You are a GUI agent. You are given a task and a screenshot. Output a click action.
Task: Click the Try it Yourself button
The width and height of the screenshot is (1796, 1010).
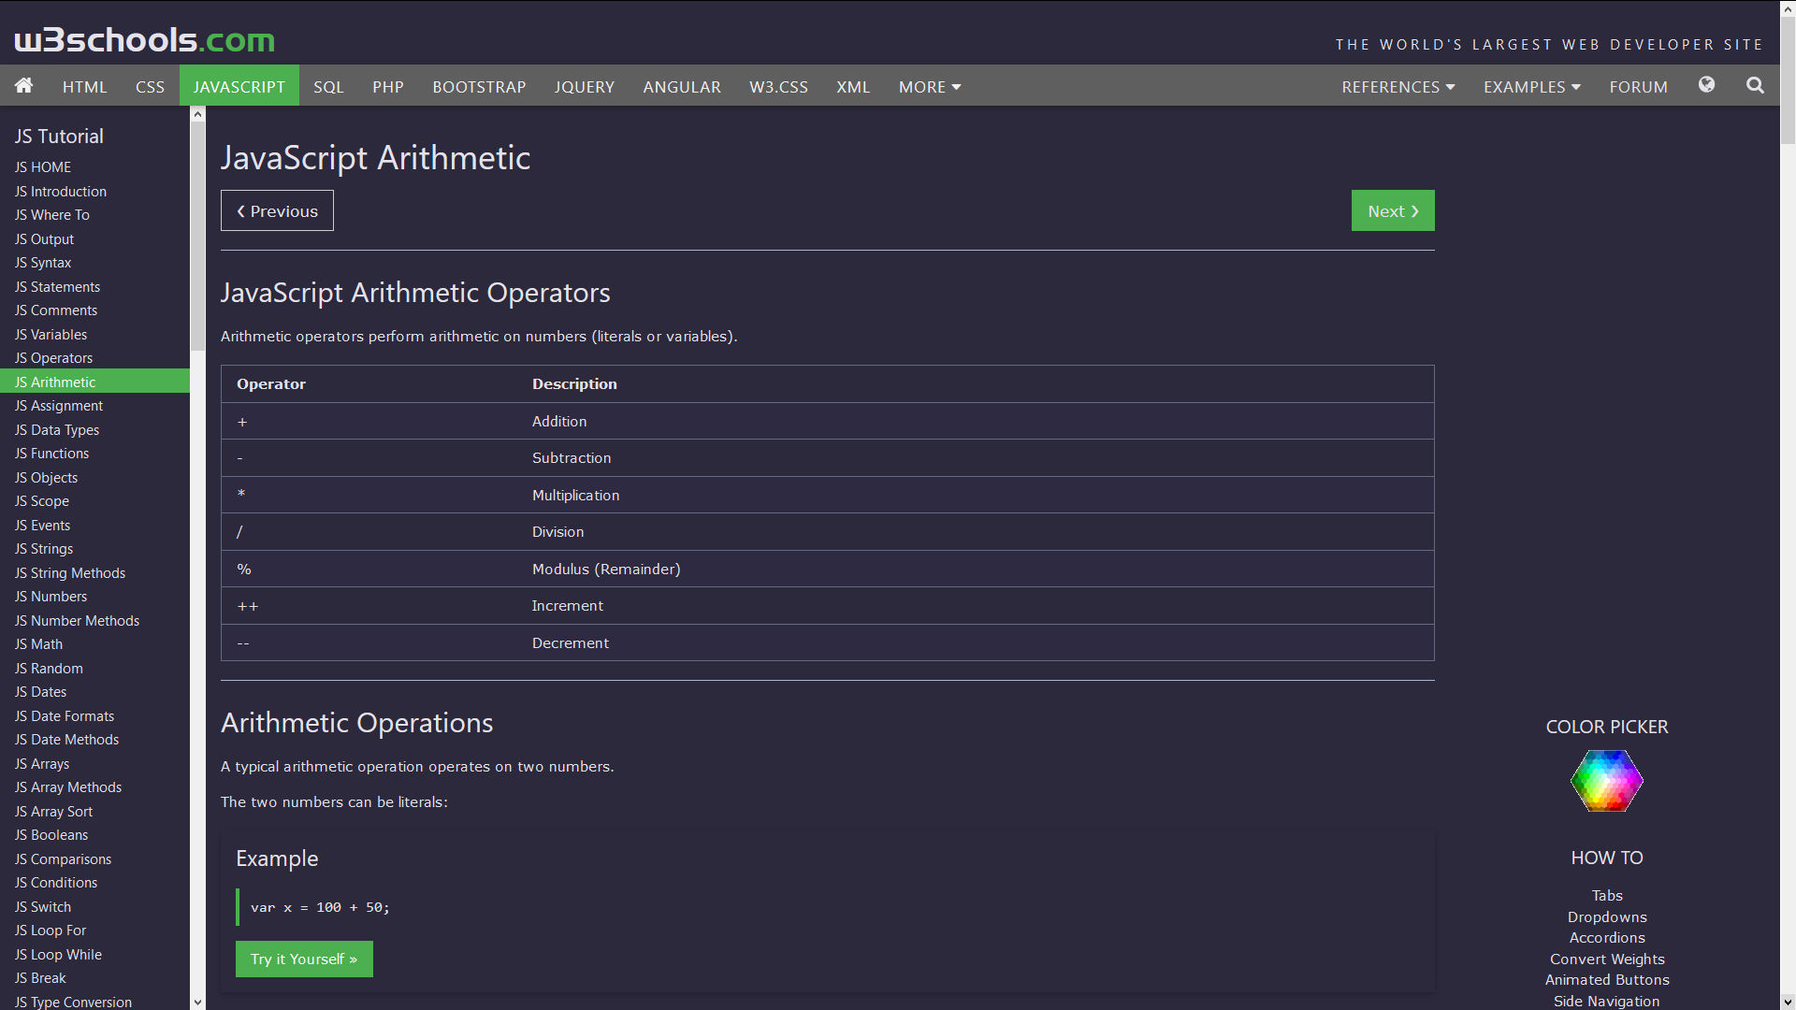(x=303, y=959)
